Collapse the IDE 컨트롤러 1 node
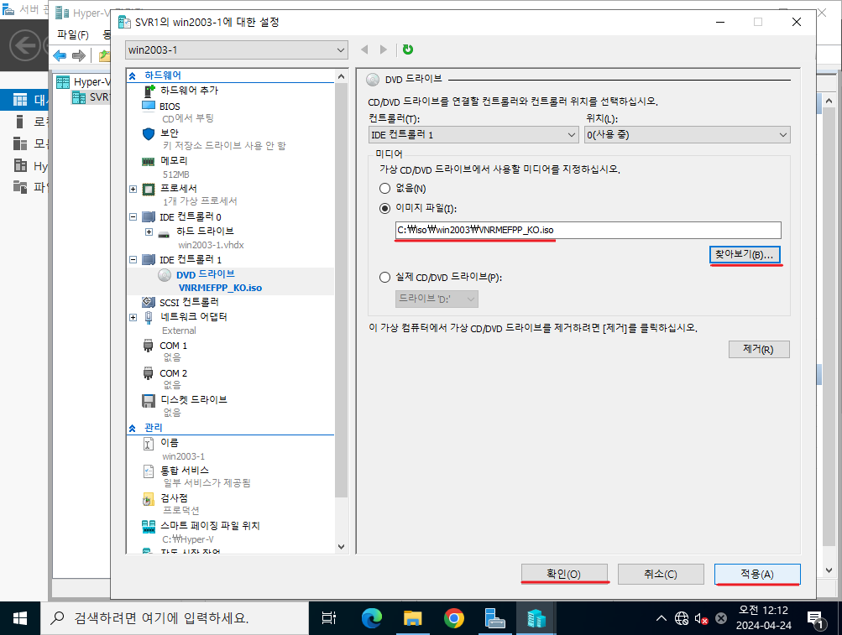This screenshot has width=842, height=635. tap(133, 260)
